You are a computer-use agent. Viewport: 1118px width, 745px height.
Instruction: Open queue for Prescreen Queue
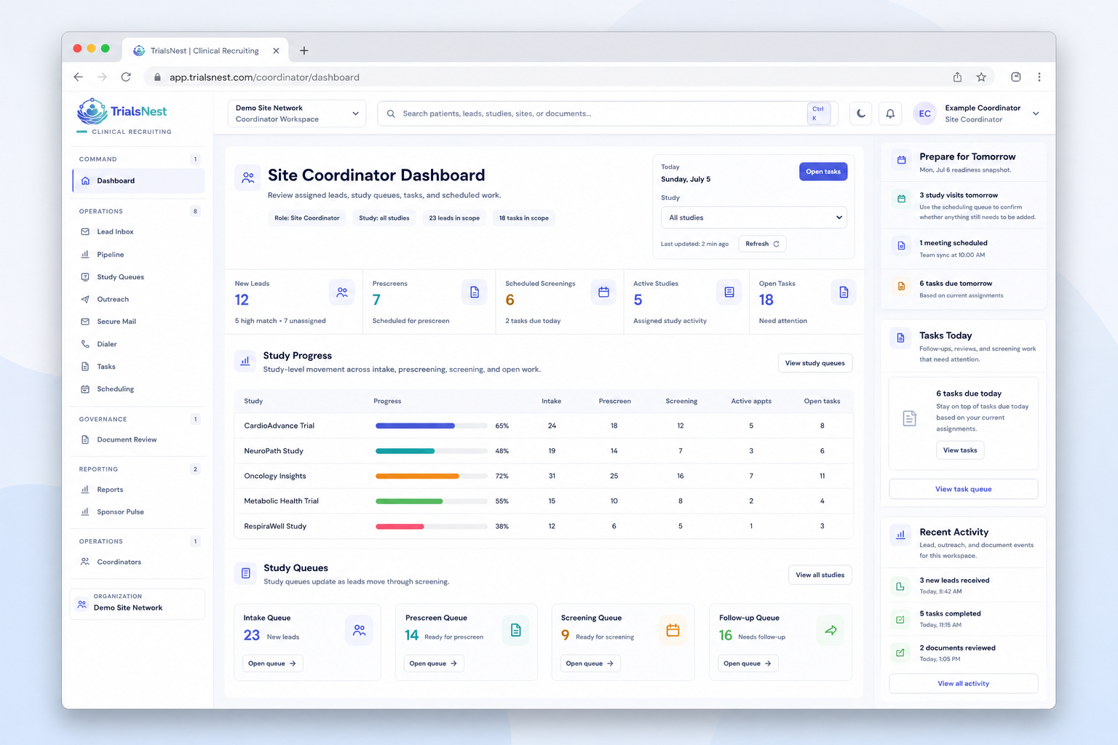click(433, 664)
